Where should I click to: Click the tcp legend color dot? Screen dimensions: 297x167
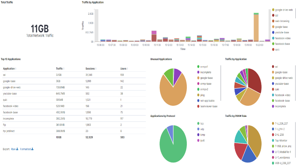[198, 123]
